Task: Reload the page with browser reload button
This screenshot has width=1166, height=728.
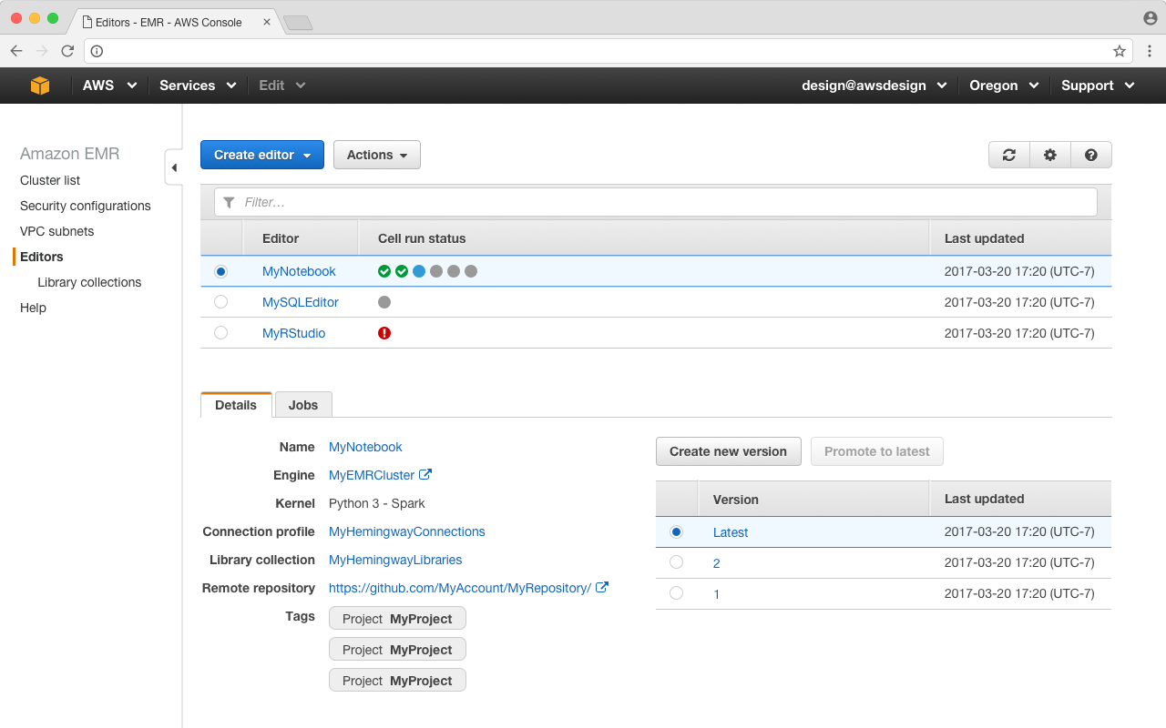Action: [67, 51]
